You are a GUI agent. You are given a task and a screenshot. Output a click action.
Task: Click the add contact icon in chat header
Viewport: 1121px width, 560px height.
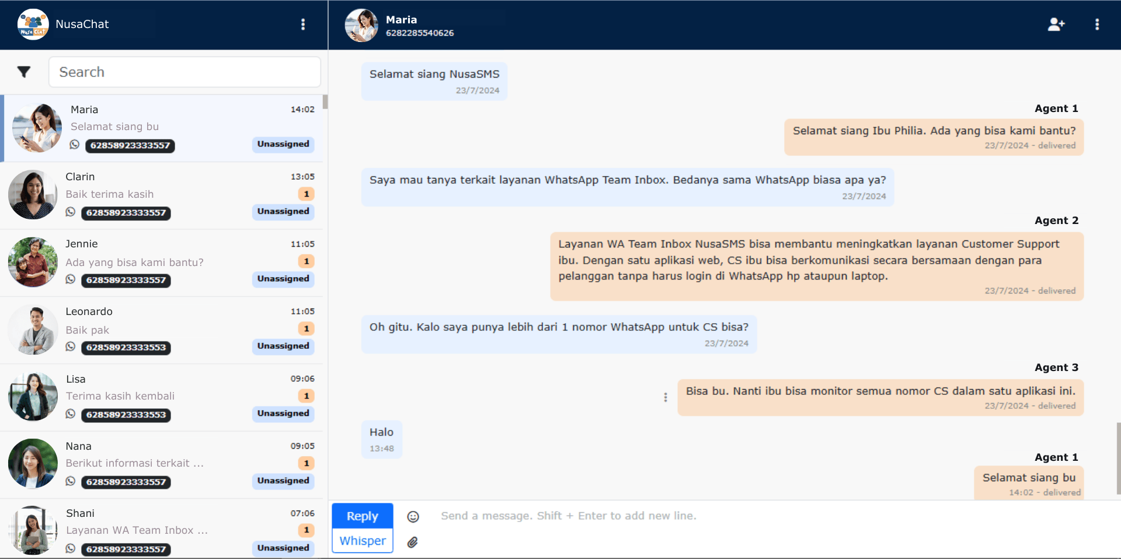[1056, 24]
